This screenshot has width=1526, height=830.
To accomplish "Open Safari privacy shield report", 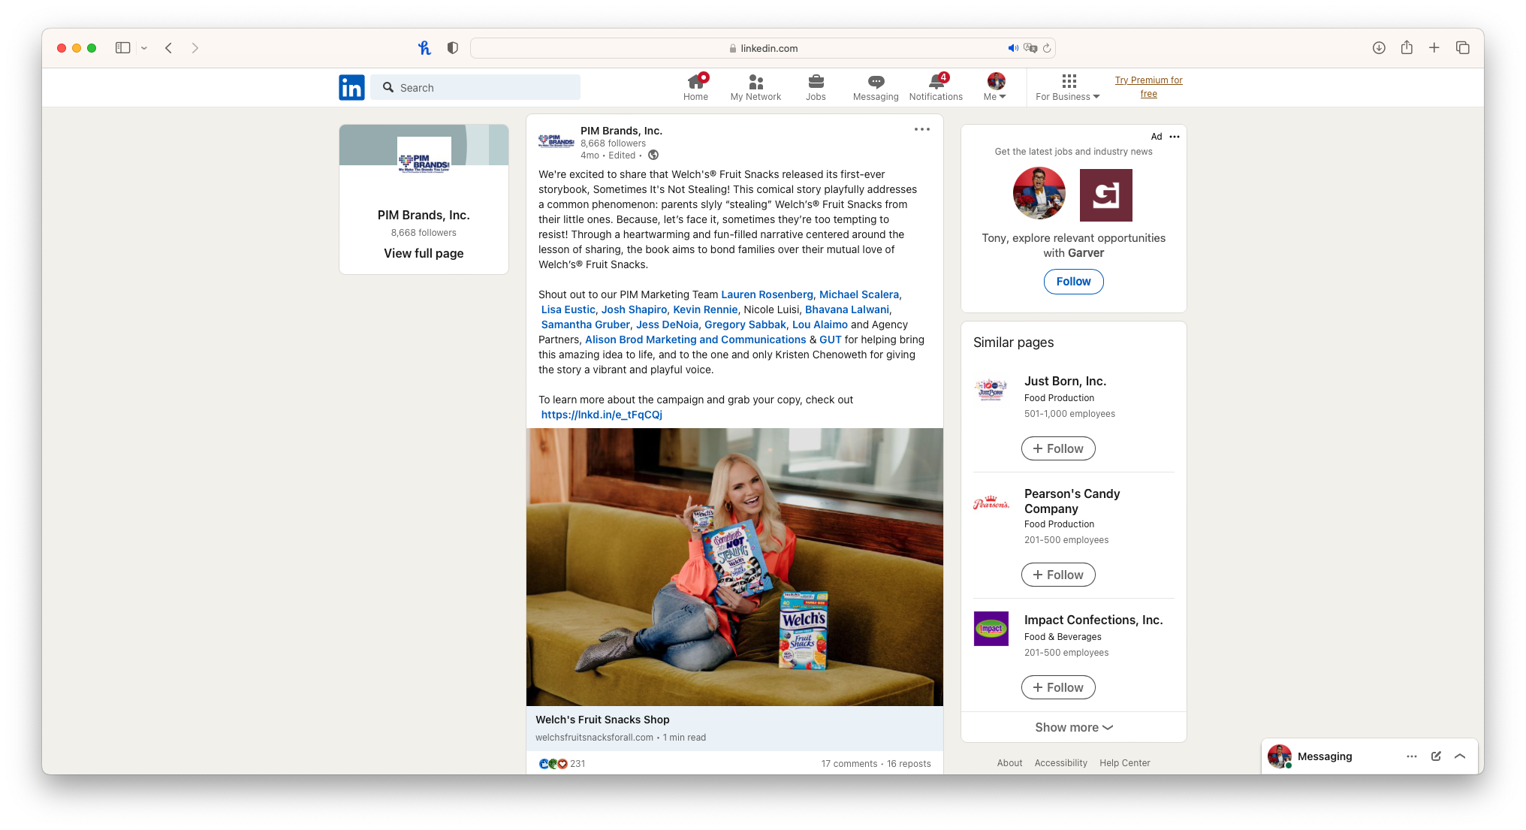I will [x=452, y=48].
